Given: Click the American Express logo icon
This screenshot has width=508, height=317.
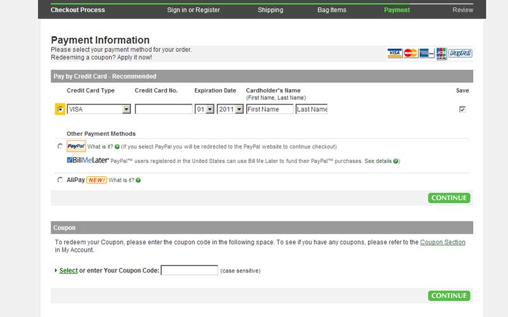Looking at the screenshot, I should 426,53.
